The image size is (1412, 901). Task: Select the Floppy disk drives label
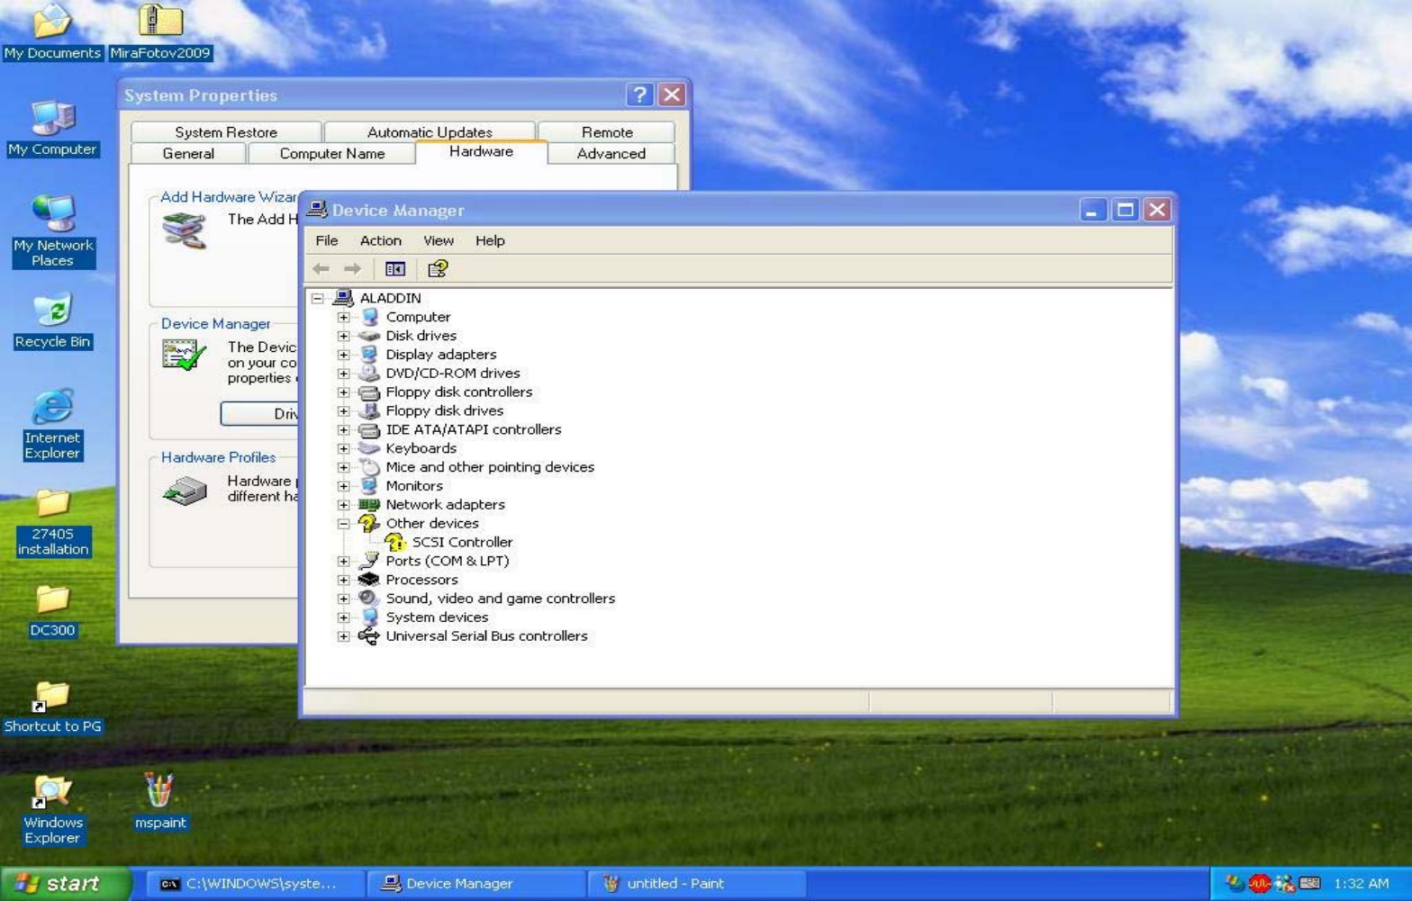click(x=445, y=410)
